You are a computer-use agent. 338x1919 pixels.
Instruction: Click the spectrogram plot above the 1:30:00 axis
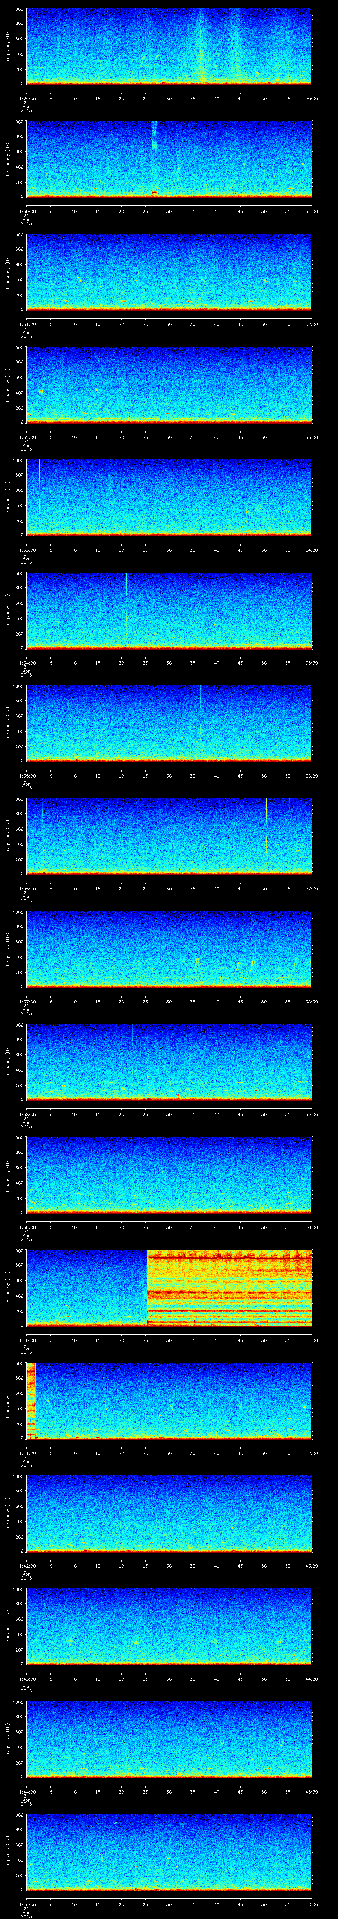click(169, 159)
